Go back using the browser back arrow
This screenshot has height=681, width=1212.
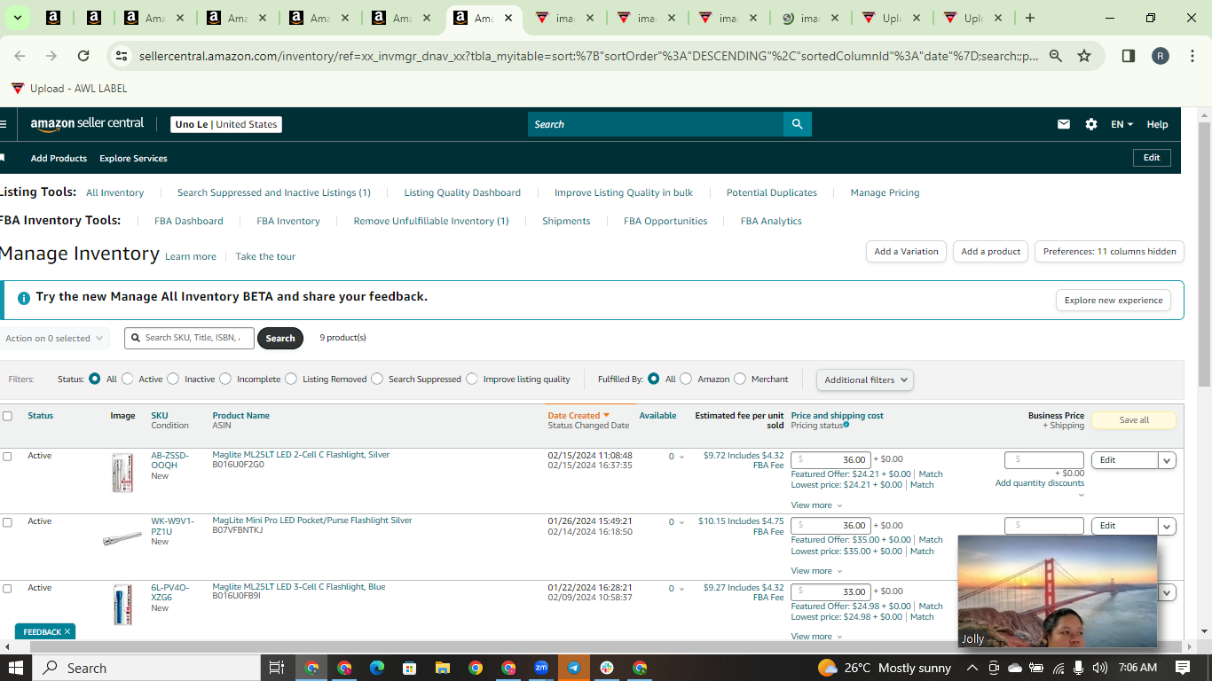click(x=20, y=56)
